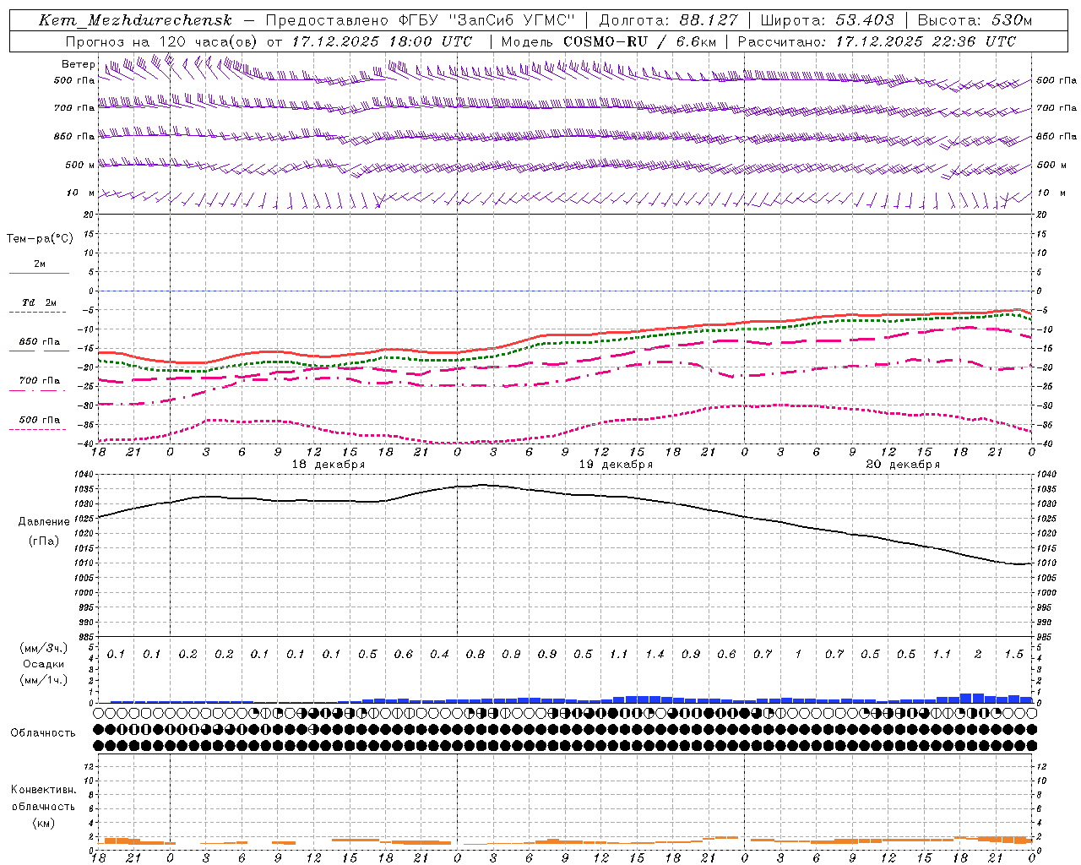Image resolution: width=1081 pixels, height=865 pixels.
Task: Click the model name "COSMO-RU / 6.6км"
Action: [640, 41]
